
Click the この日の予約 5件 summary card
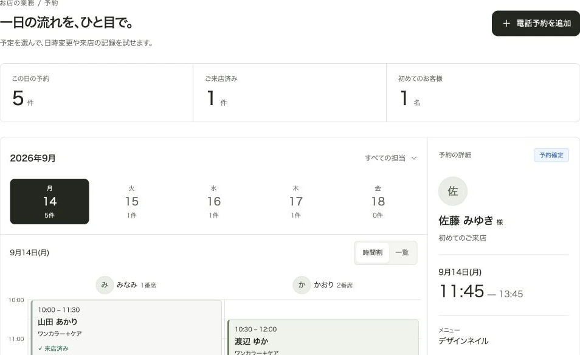97,93
